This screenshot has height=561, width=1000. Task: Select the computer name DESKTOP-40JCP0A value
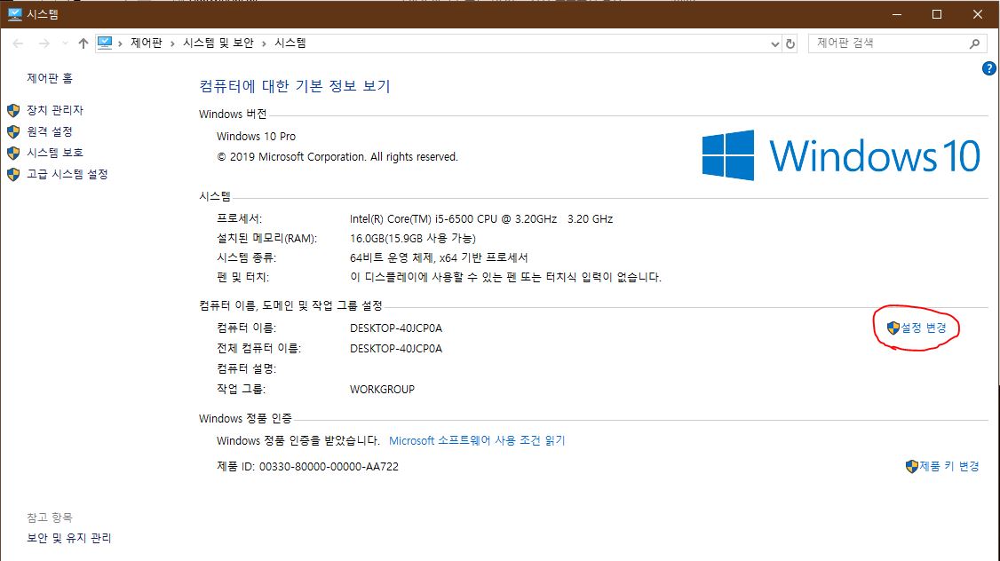pos(396,328)
